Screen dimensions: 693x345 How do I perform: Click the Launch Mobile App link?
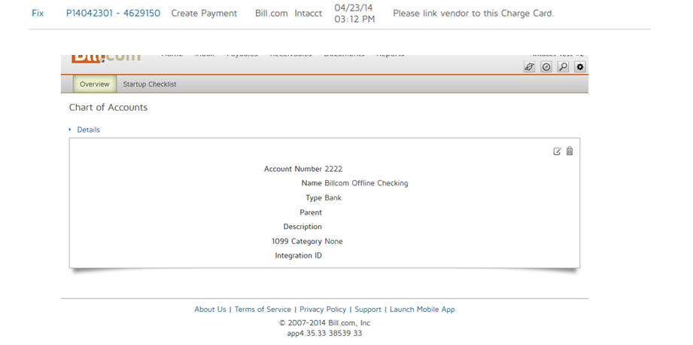coord(422,309)
